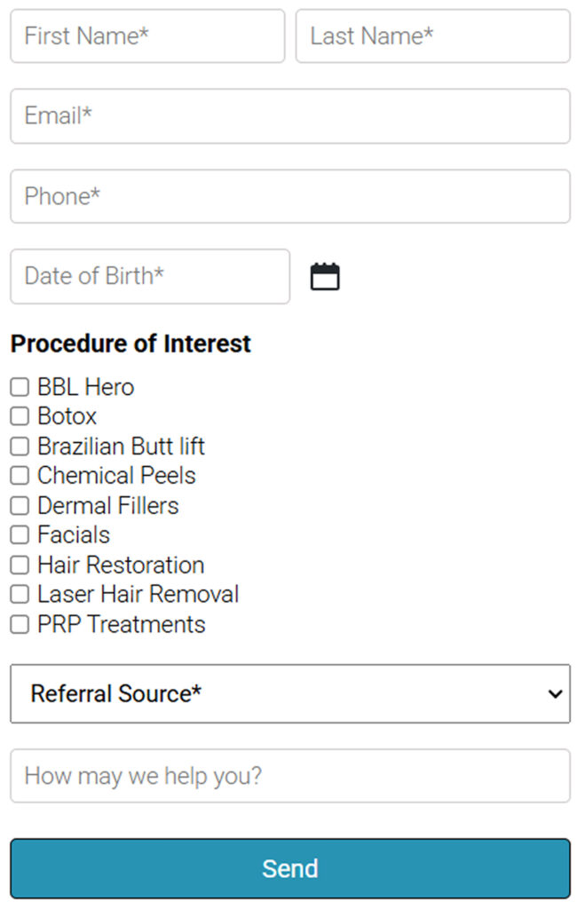Image resolution: width=577 pixels, height=909 pixels.
Task: Click the Phone number field
Action: pyautogui.click(x=289, y=196)
